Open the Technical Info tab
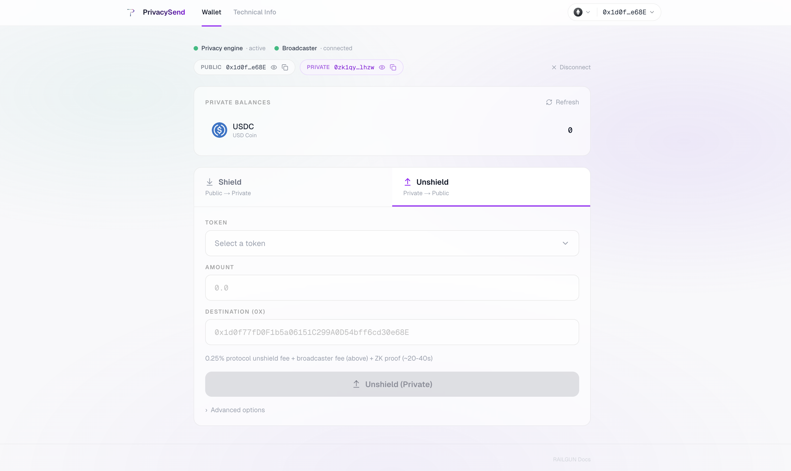Viewport: 791px width, 471px height. pyautogui.click(x=255, y=12)
